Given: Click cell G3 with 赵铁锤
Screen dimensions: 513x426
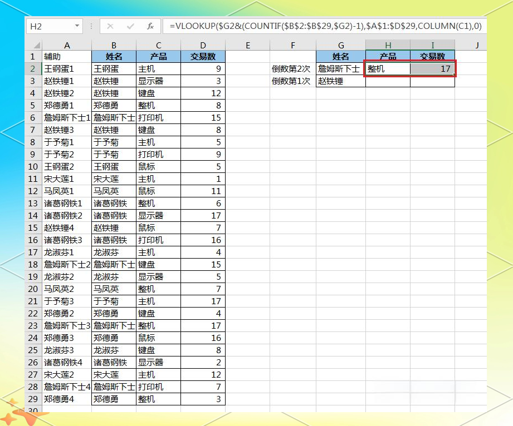Looking at the screenshot, I should click(341, 81).
